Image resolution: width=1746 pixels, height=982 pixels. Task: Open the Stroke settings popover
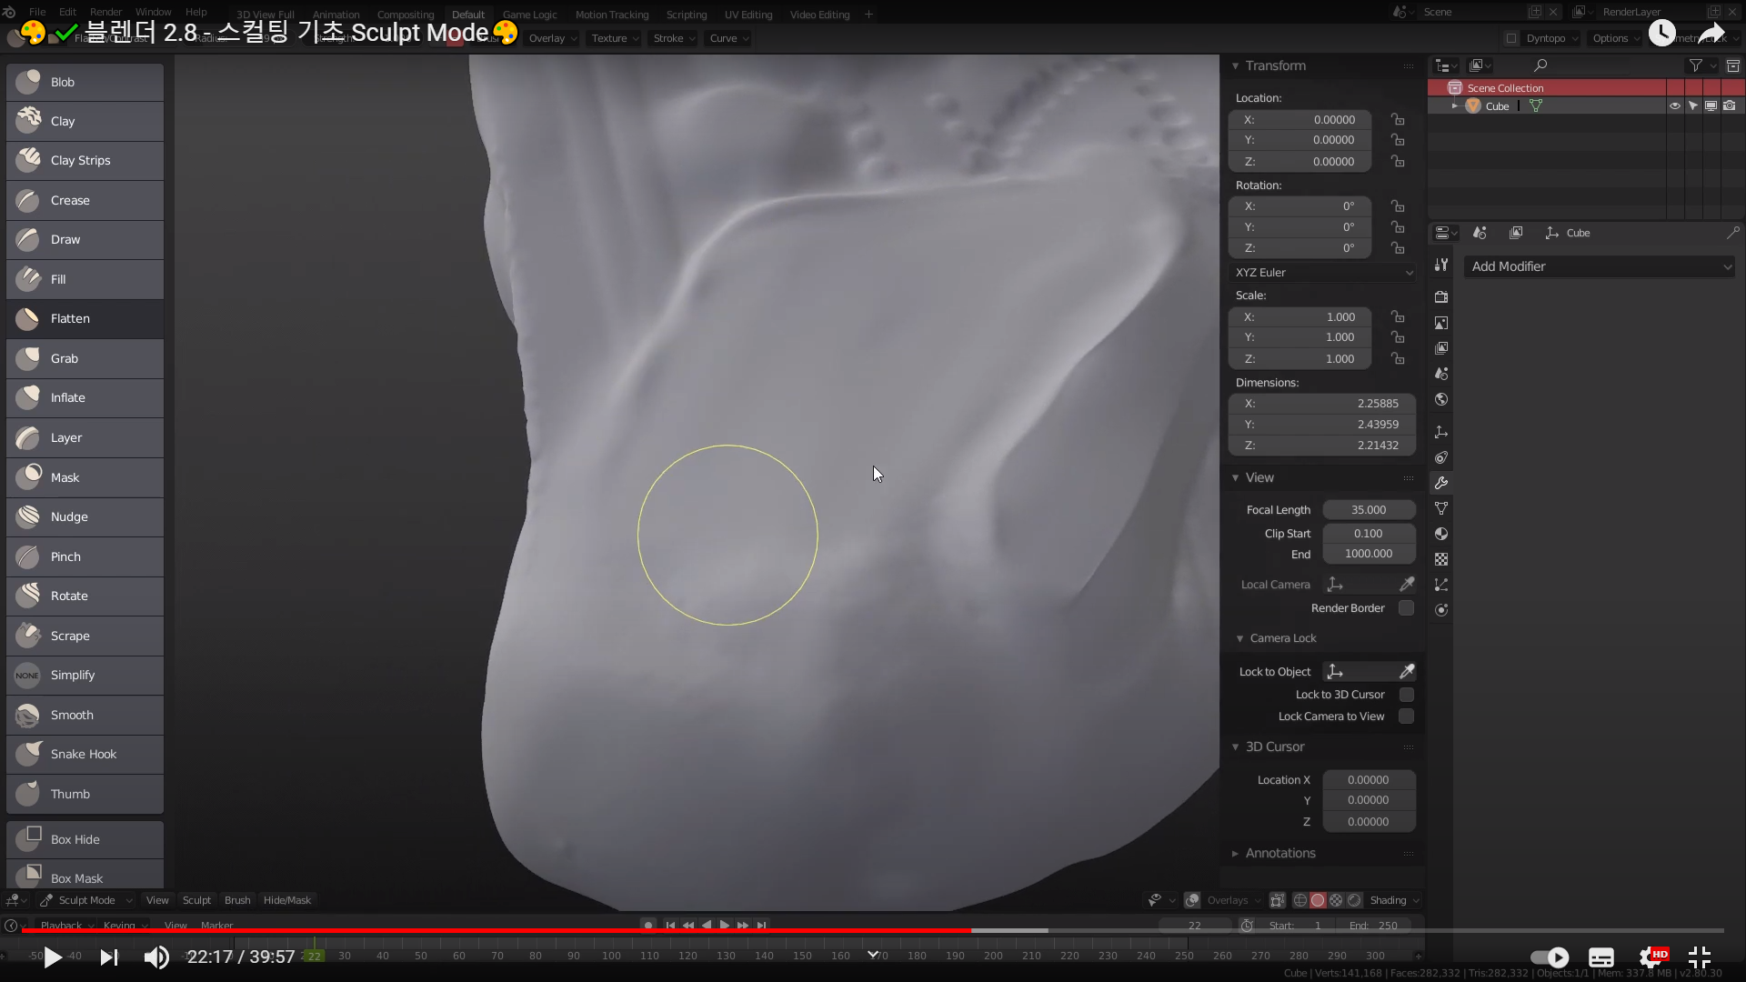673,38
